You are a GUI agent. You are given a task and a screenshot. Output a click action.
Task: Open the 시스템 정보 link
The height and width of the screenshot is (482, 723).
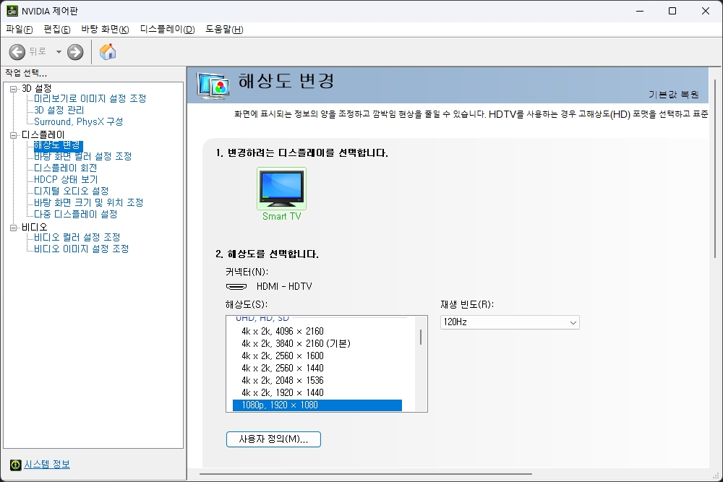pos(47,465)
